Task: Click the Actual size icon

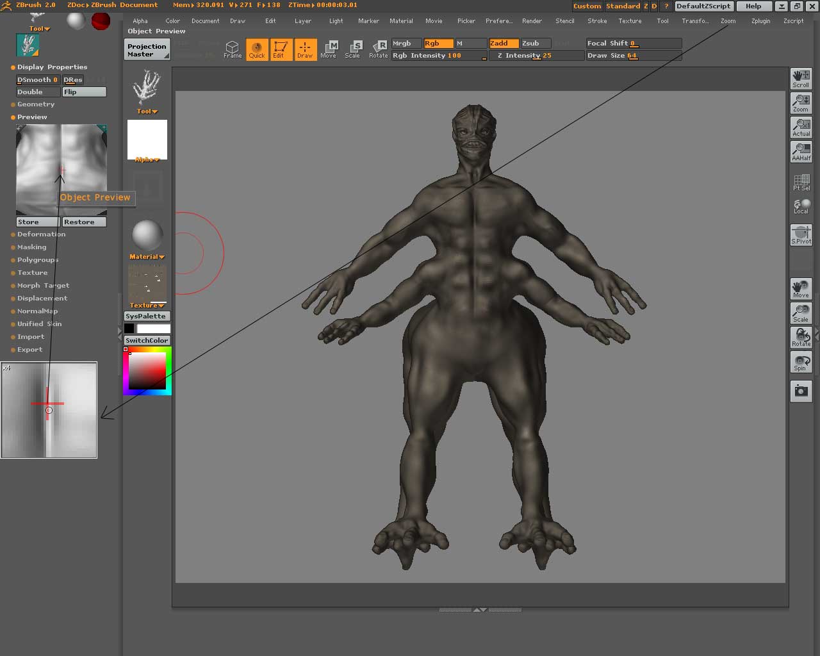Action: pos(801,127)
